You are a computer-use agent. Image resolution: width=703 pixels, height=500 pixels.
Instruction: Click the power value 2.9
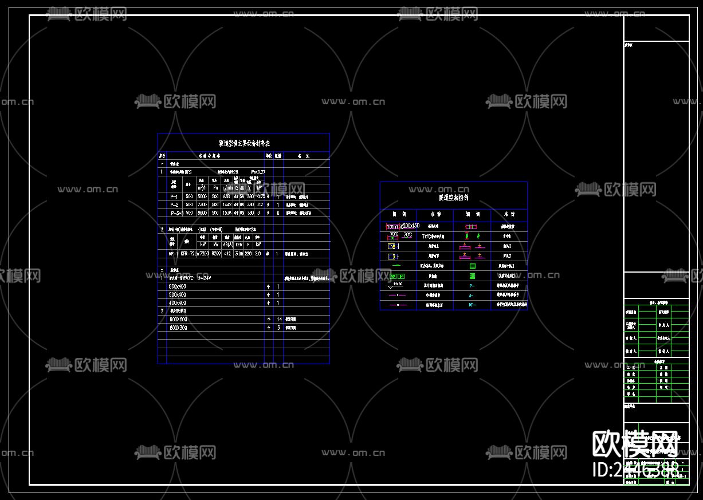tap(258, 253)
